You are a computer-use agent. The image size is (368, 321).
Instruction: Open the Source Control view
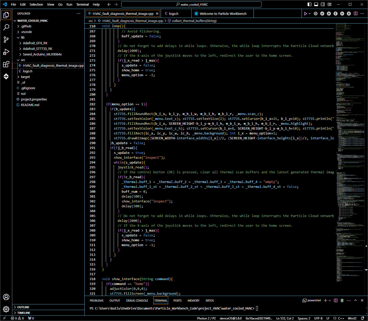[x=6, y=39]
